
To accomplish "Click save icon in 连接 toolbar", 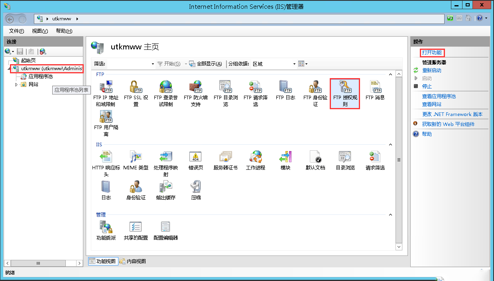I will (20, 51).
